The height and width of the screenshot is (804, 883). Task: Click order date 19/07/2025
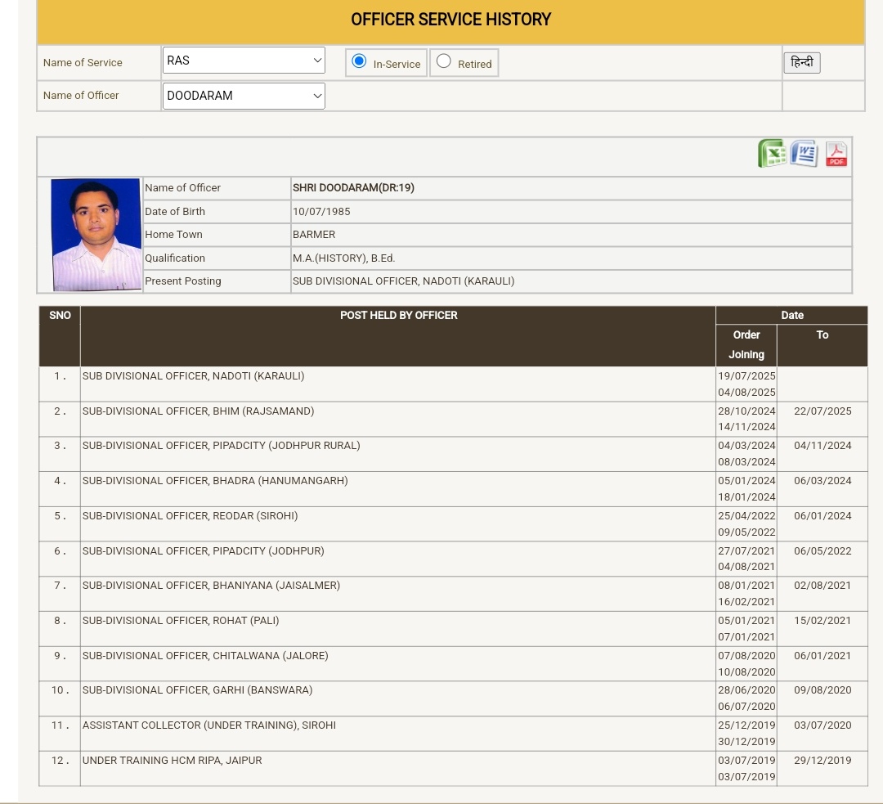coord(746,375)
